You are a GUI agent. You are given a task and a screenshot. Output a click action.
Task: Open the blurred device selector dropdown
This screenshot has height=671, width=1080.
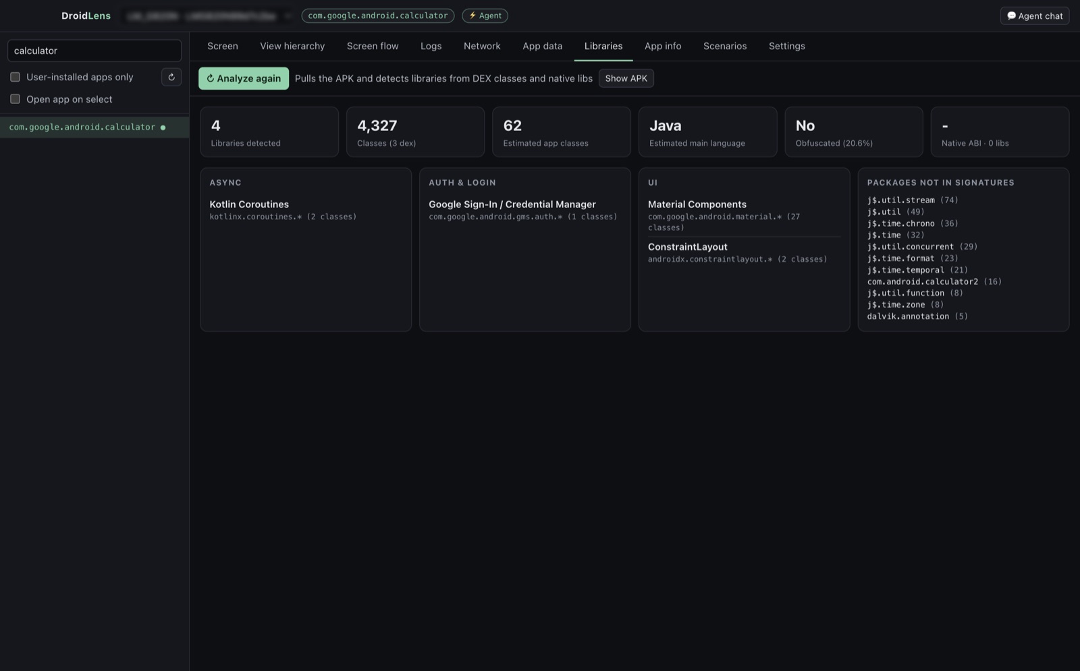pos(209,16)
